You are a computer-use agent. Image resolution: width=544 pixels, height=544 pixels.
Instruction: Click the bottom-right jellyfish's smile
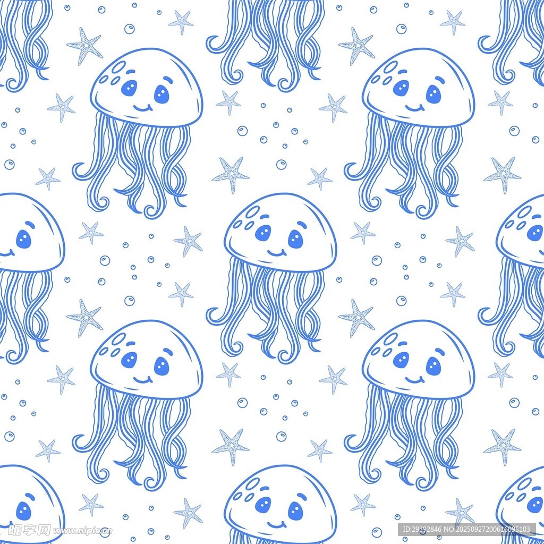415,380
